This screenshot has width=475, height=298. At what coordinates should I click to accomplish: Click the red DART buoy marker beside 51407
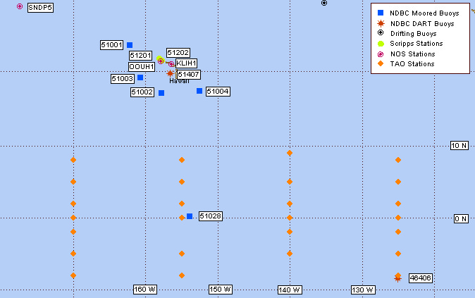171,73
